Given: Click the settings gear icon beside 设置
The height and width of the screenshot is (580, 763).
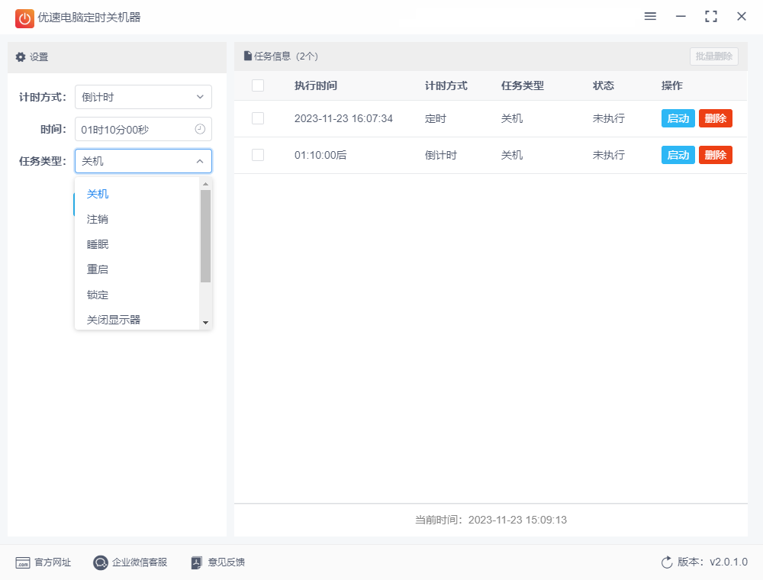Looking at the screenshot, I should click(x=19, y=56).
